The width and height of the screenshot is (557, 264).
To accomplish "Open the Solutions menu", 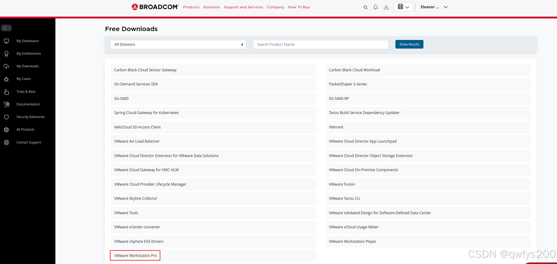I will [x=211, y=7].
